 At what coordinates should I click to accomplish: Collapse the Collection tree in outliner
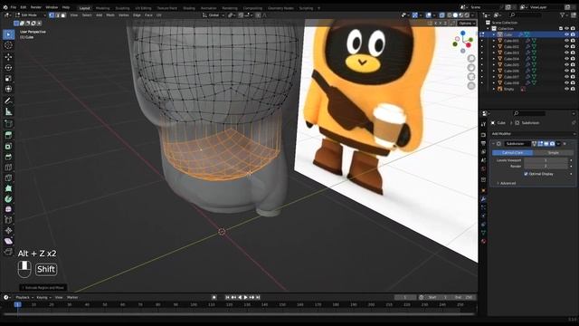point(489,28)
